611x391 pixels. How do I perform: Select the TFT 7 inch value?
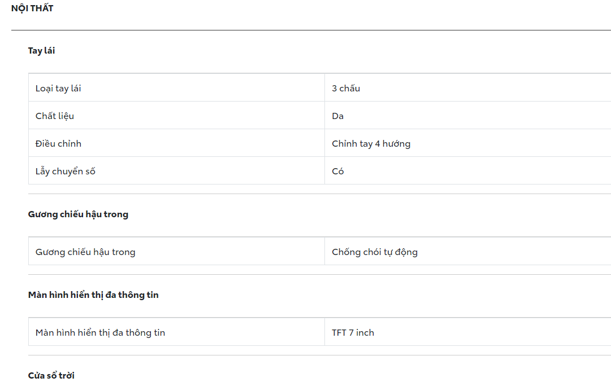click(x=353, y=333)
